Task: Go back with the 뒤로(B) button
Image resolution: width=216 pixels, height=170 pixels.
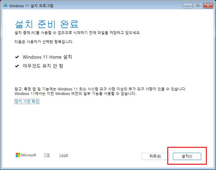Action: [155, 156]
